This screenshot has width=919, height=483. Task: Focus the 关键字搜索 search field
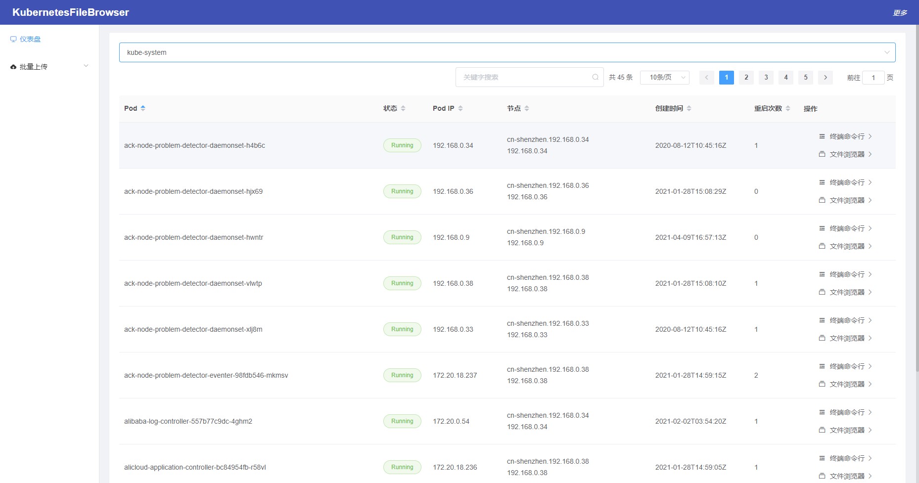(x=529, y=77)
